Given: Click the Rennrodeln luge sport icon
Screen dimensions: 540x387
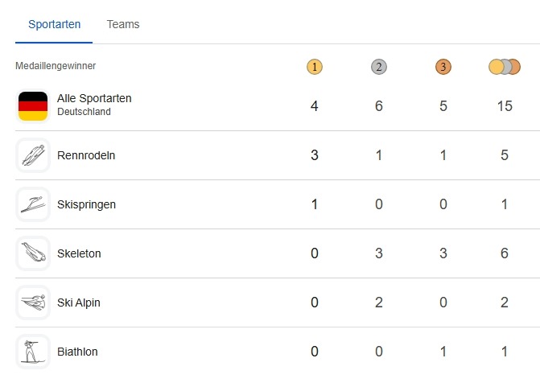Looking at the screenshot, I should 33,155.
